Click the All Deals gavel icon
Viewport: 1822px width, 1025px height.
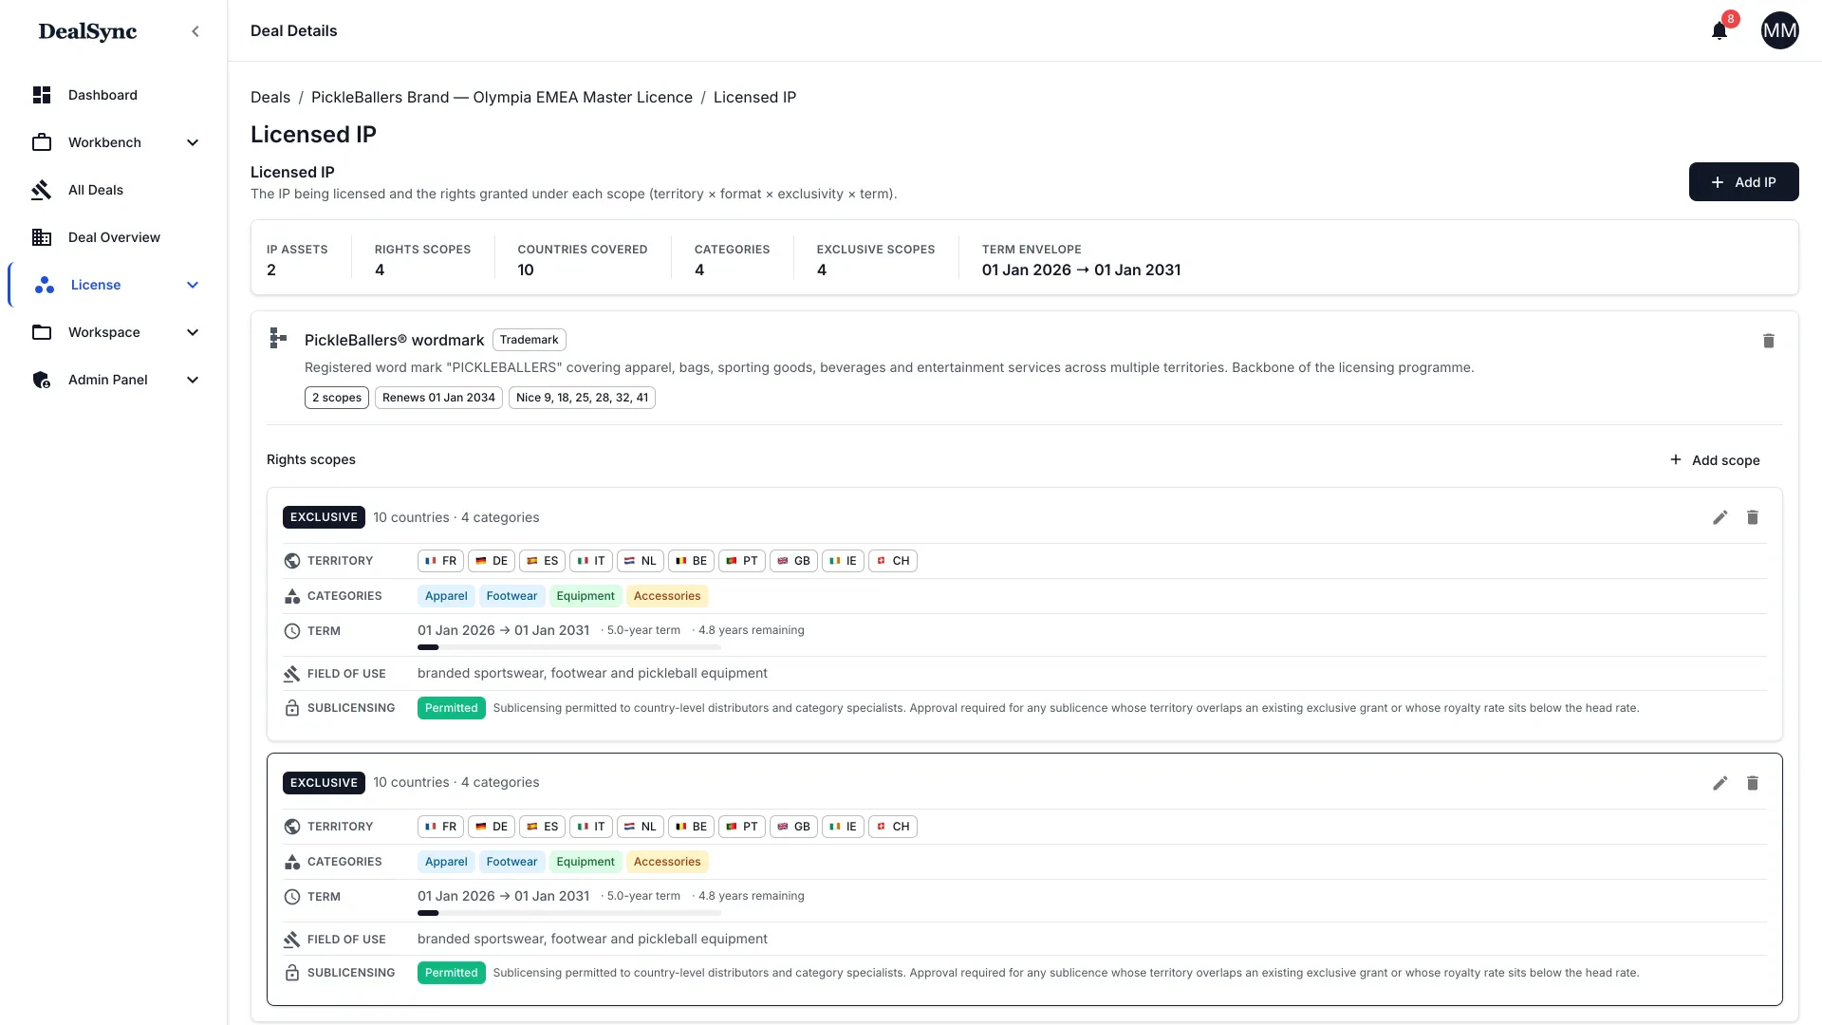point(42,190)
